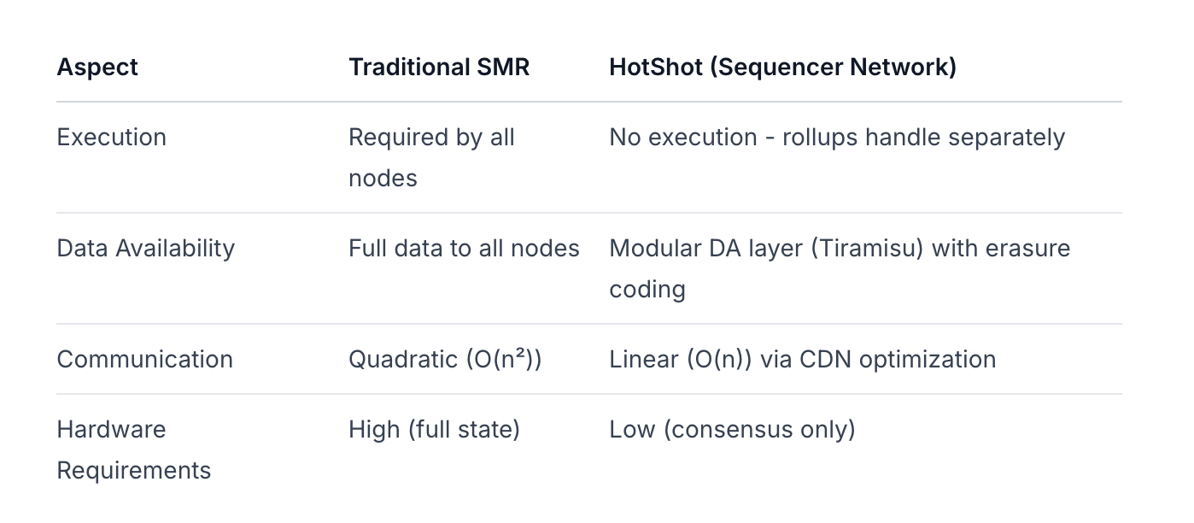Select the "Full data to all nodes" cell
Image resolution: width=1194 pixels, height=523 pixels.
tap(464, 249)
